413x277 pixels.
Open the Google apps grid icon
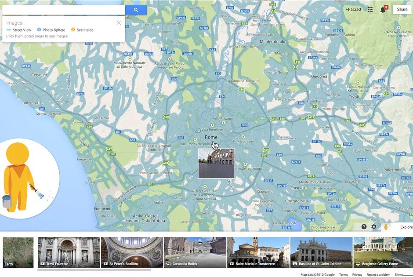click(x=370, y=10)
